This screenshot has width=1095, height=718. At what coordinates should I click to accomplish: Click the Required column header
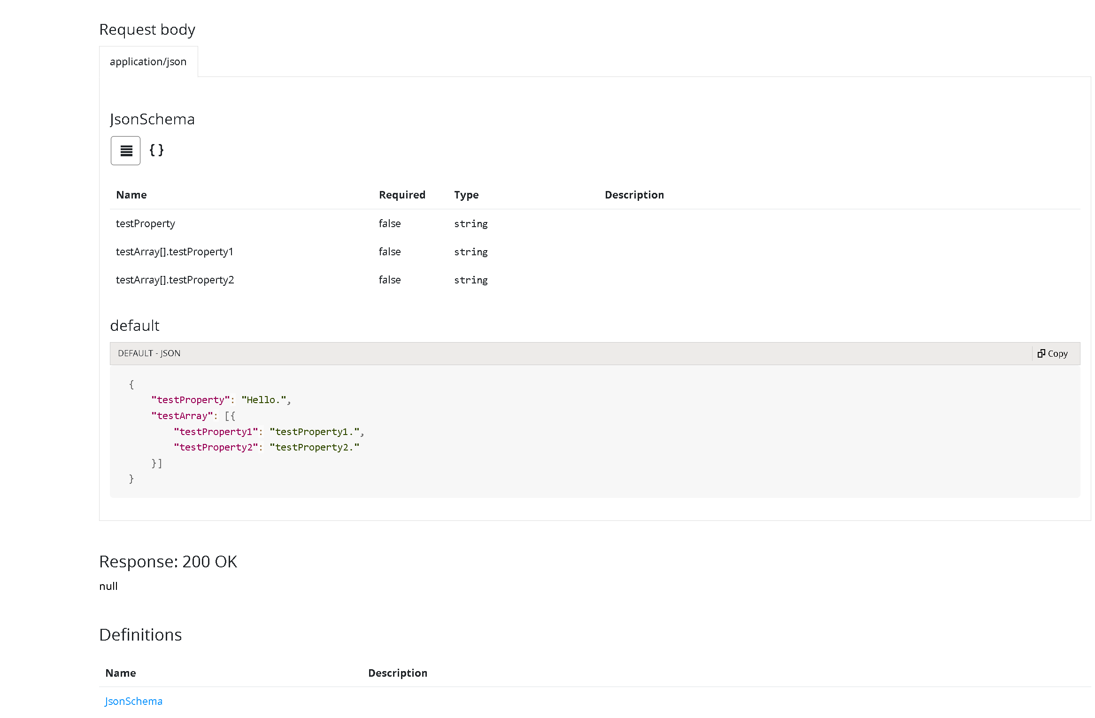tap(402, 195)
